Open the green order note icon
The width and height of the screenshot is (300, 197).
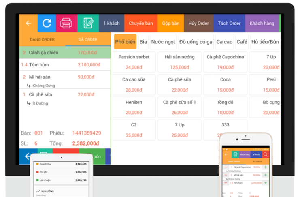[x=86, y=23]
